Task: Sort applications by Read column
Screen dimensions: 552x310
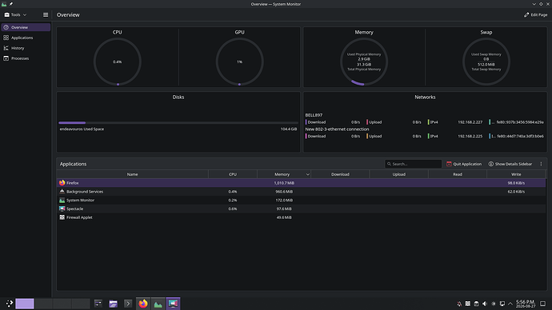Action: pos(458,174)
